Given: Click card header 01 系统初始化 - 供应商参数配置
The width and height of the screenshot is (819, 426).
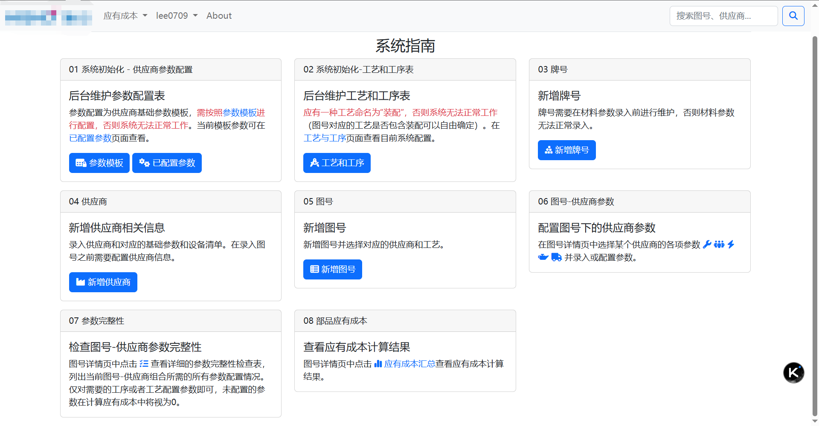Looking at the screenshot, I should pyautogui.click(x=171, y=69).
